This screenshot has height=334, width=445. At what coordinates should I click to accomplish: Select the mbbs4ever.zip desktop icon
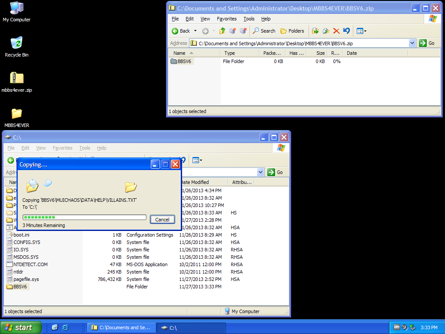click(17, 79)
